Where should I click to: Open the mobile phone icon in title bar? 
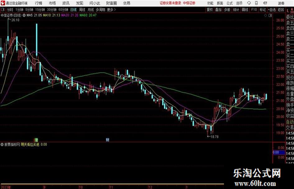[256, 3]
